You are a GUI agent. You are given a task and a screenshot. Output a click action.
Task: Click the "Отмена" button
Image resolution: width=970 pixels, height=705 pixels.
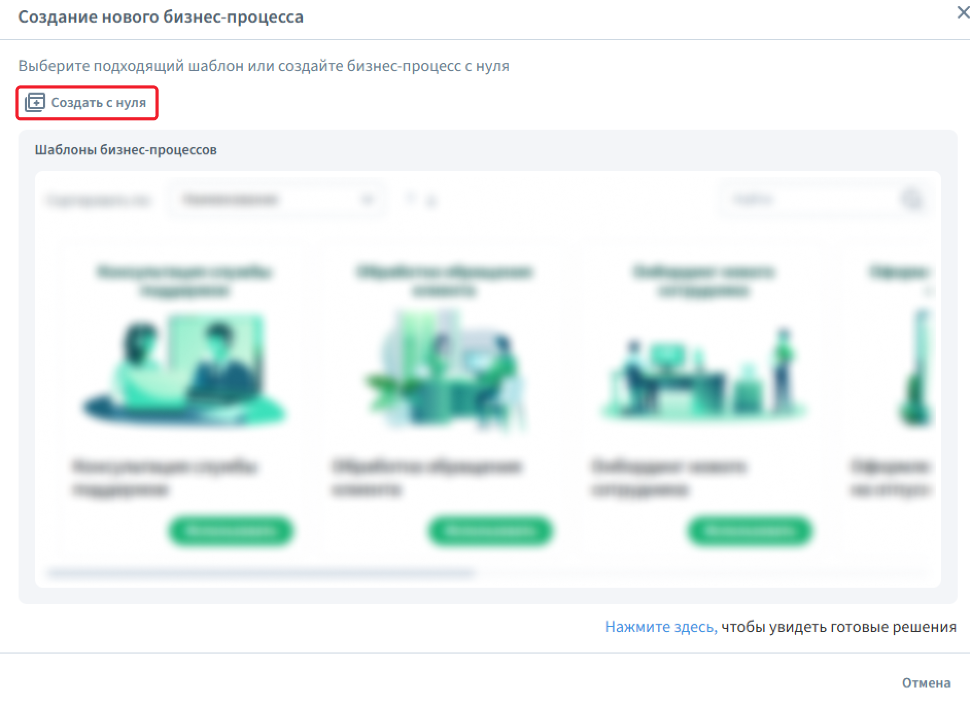[x=926, y=683]
